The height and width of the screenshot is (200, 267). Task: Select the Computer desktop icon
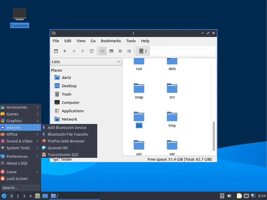[x=20, y=18]
